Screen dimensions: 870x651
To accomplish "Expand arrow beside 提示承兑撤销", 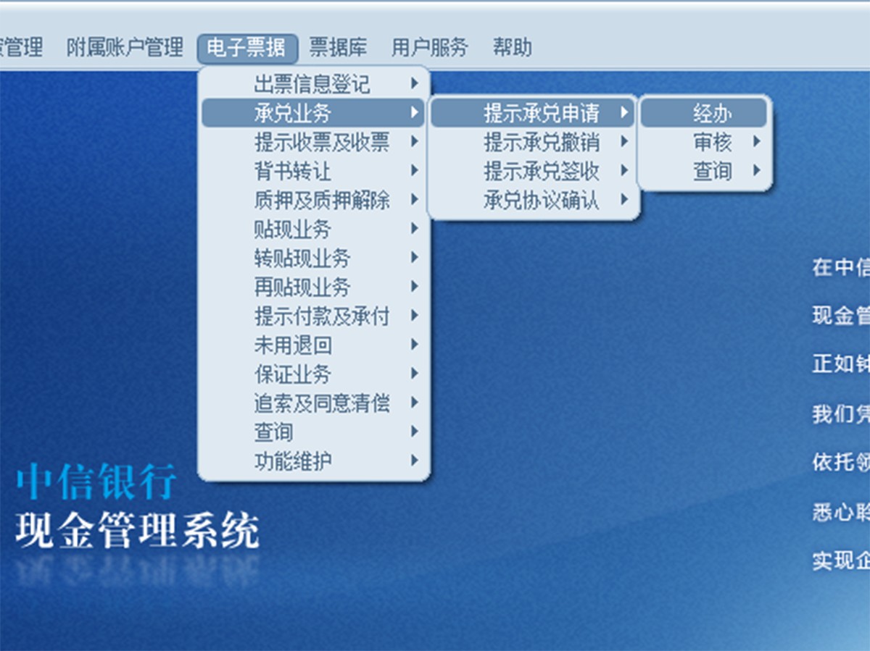I will tap(623, 141).
